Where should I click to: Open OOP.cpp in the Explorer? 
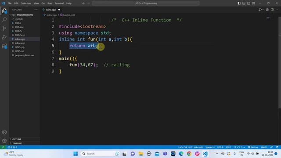19,47
